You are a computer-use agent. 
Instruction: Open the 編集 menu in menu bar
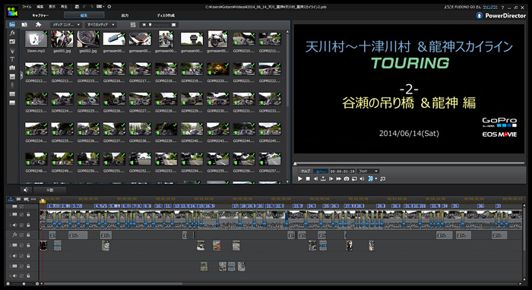[x=40, y=7]
